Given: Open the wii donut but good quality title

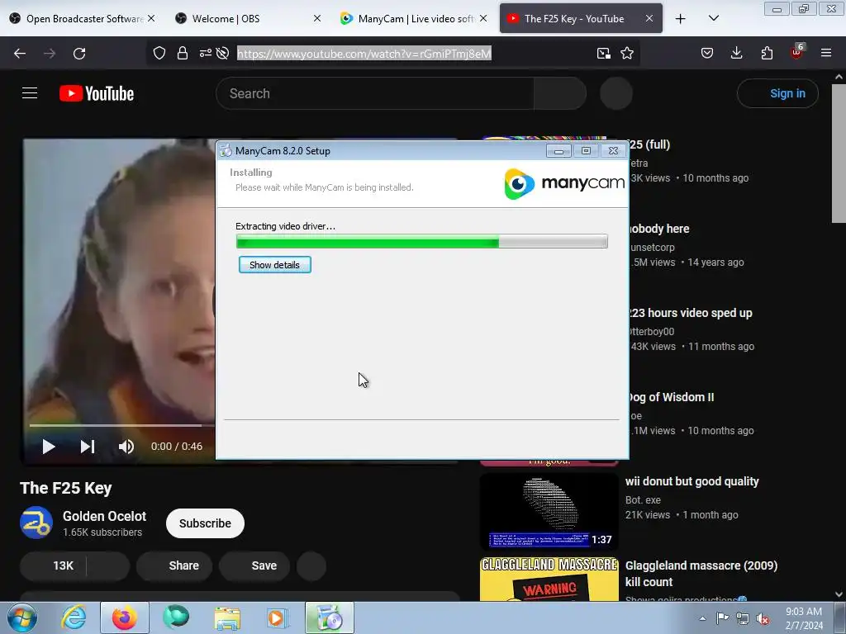Looking at the screenshot, I should [x=692, y=481].
